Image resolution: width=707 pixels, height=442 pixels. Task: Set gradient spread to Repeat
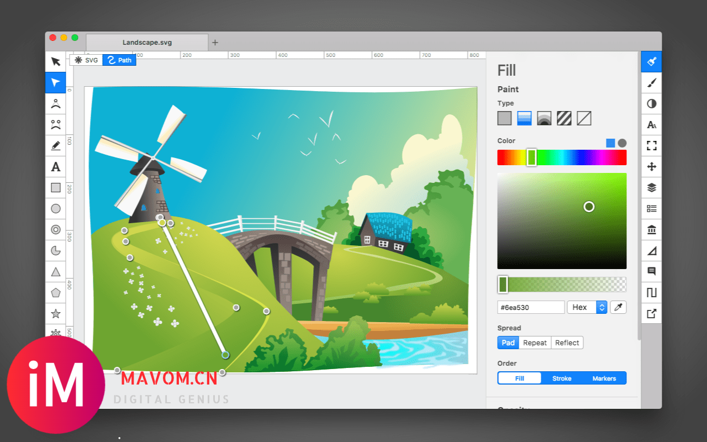535,343
